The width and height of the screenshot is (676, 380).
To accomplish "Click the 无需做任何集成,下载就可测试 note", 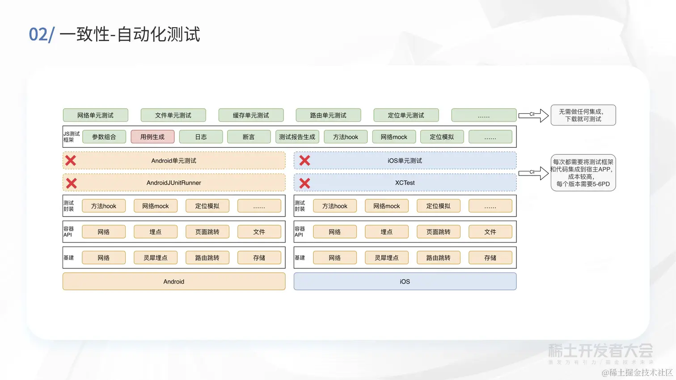I will click(x=583, y=115).
